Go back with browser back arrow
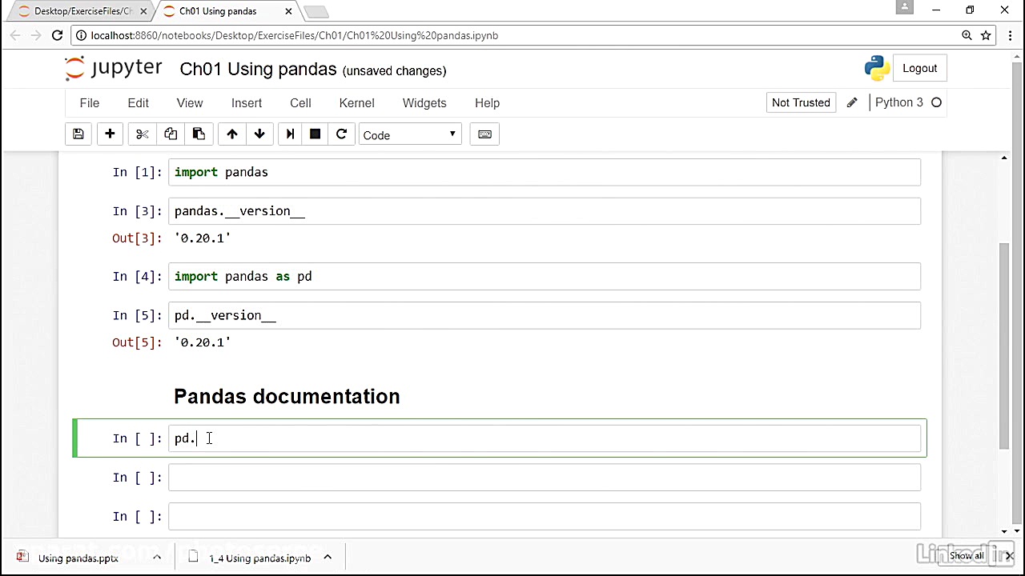1025x576 pixels. pyautogui.click(x=15, y=35)
